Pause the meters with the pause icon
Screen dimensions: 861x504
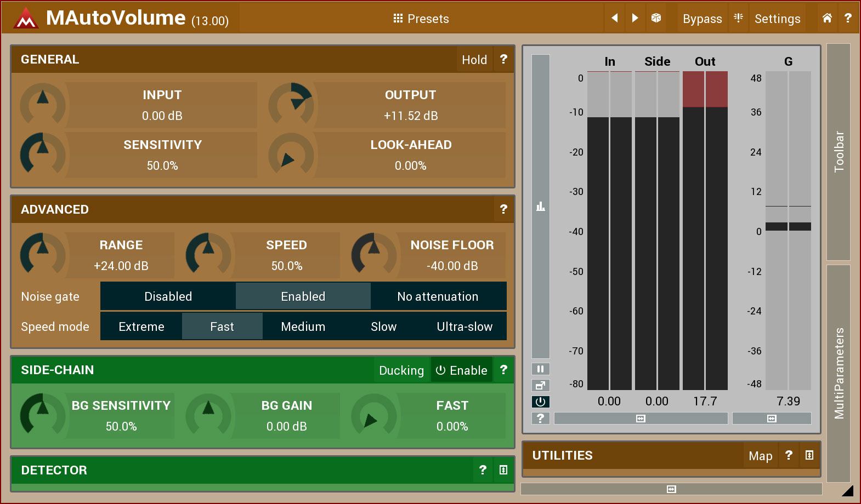point(540,369)
